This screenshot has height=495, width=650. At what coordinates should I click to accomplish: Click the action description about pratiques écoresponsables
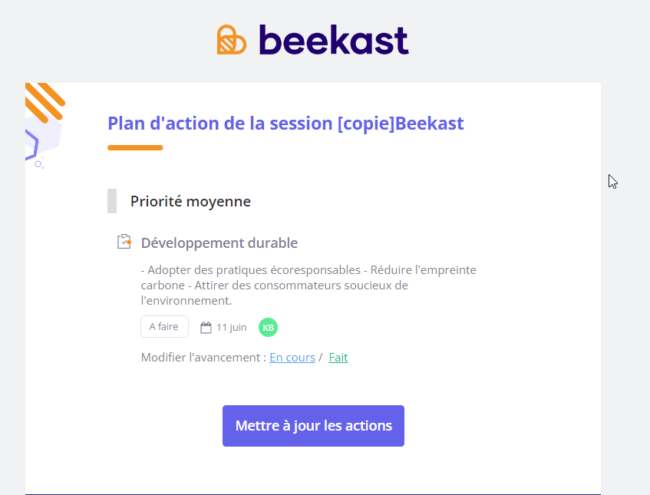(x=309, y=285)
